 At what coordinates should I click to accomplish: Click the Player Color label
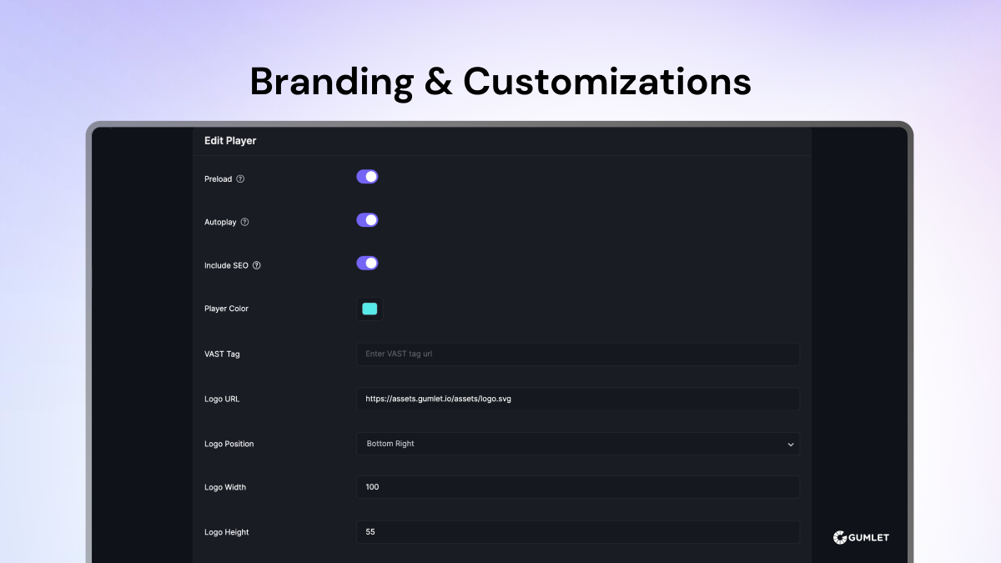pyautogui.click(x=226, y=309)
